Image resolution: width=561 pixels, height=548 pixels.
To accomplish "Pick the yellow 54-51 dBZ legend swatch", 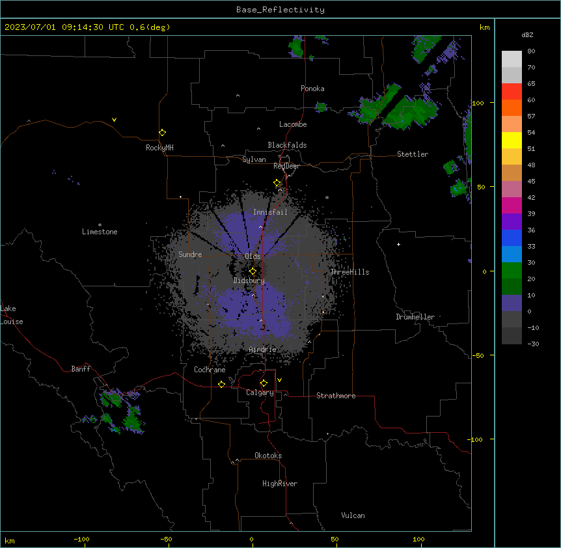I will (x=512, y=140).
